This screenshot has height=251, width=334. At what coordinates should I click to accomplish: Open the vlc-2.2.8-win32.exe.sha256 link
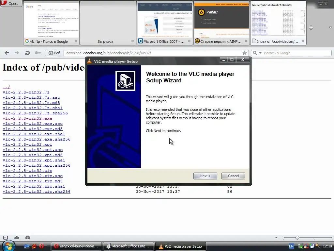click(37, 139)
